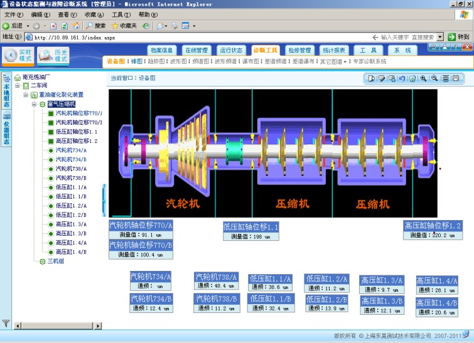474x343 pixels.
Task: Open the 诊断工具 tab
Action: pyautogui.click(x=265, y=50)
